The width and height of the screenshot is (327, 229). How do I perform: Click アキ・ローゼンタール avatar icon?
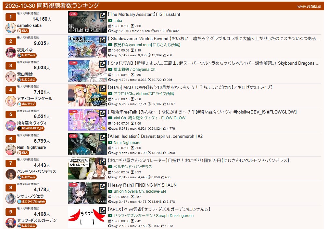(x=11, y=101)
